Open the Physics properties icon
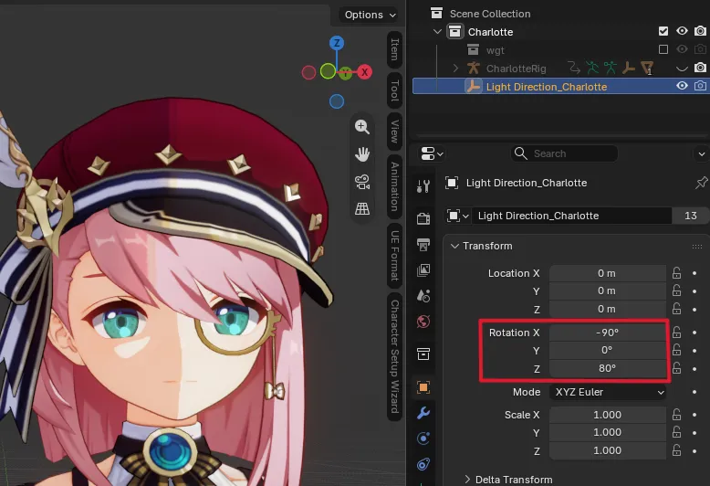710x486 pixels. 423,438
